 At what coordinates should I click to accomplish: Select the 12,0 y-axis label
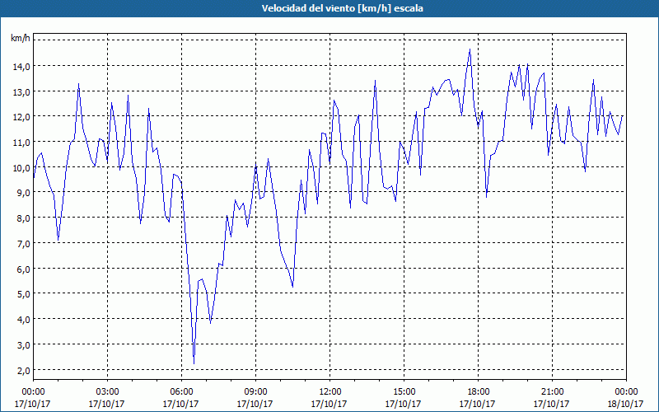21,117
